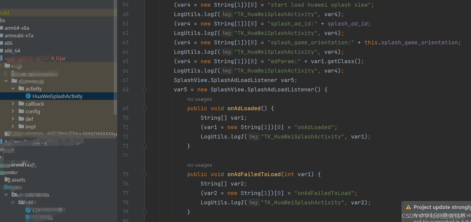Fold the anonymous listener block at line 68
Viewport: 471px width, 222px height.
click(x=144, y=90)
